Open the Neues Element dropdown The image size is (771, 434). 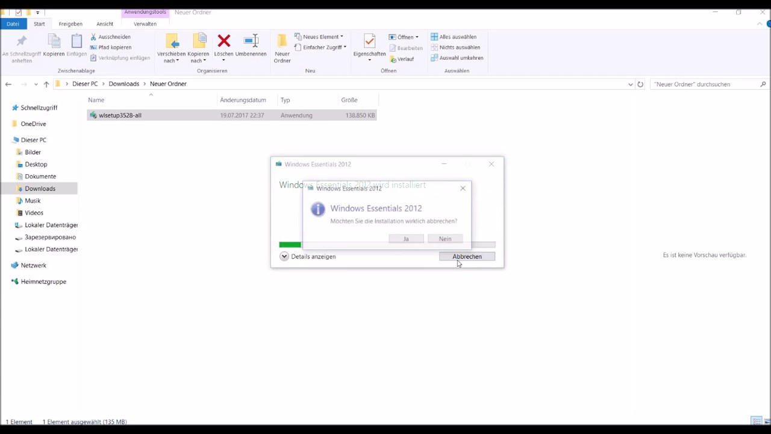[319, 37]
